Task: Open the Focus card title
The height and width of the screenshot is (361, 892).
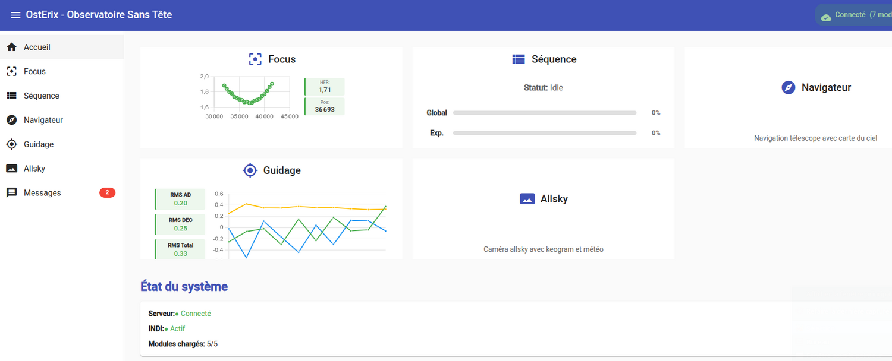Action: click(281, 59)
